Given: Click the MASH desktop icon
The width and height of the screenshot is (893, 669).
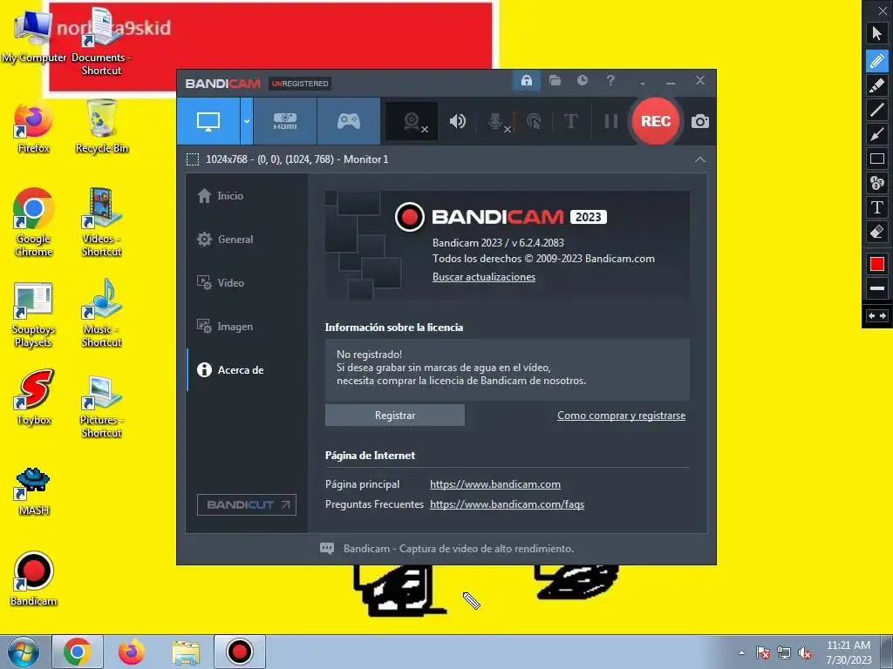Looking at the screenshot, I should pyautogui.click(x=34, y=491).
